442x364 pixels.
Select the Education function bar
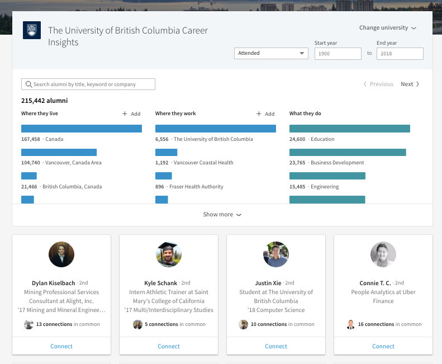pyautogui.click(x=350, y=129)
